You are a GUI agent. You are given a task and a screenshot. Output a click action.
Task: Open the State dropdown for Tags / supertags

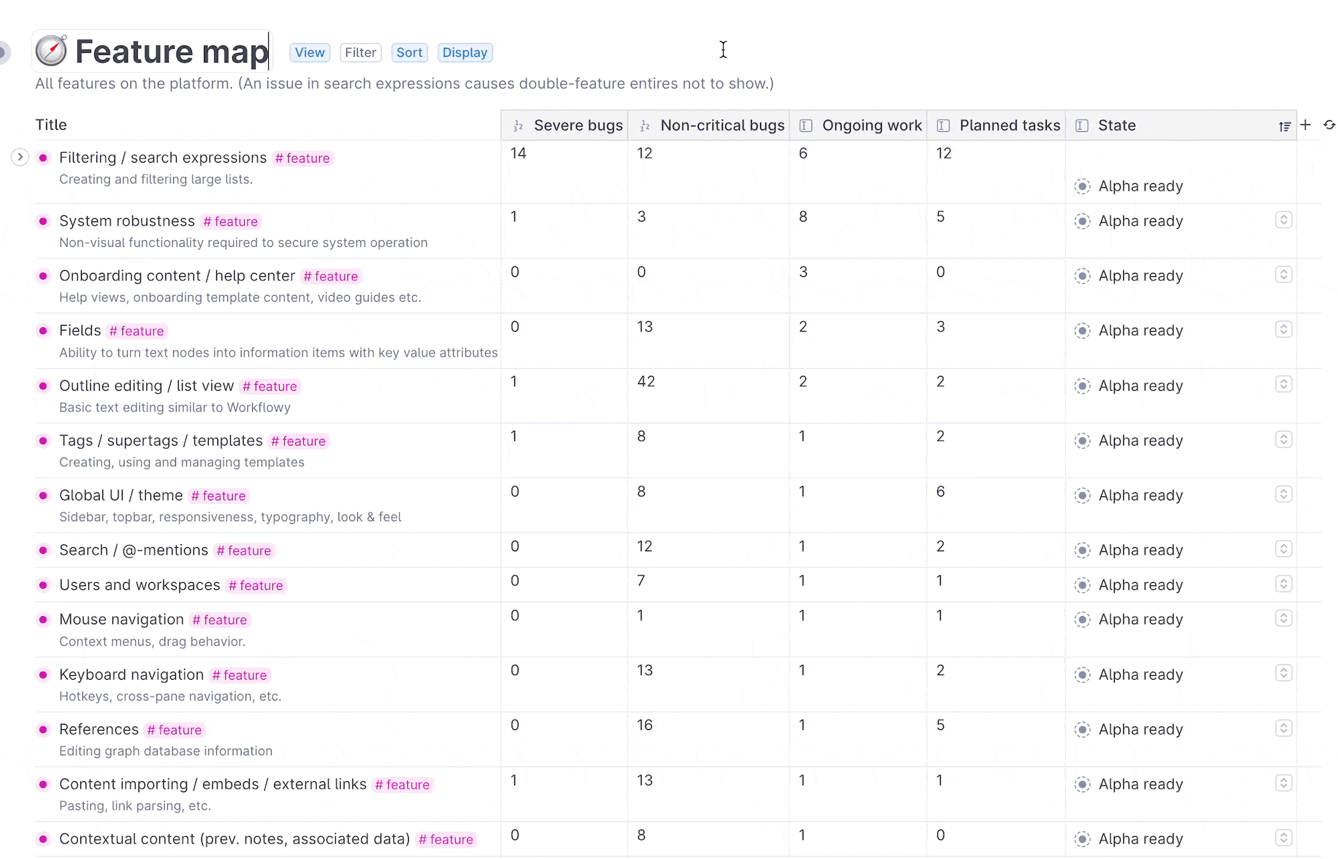pyautogui.click(x=1283, y=439)
